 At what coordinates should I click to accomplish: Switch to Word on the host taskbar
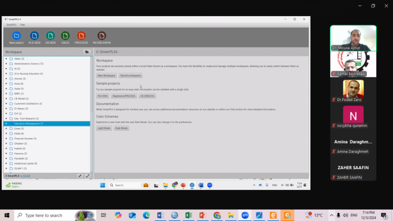coord(160,215)
